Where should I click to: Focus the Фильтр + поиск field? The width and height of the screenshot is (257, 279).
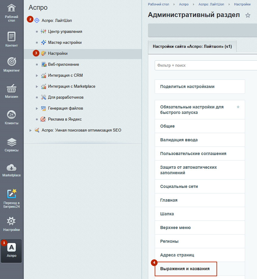(x=206, y=65)
